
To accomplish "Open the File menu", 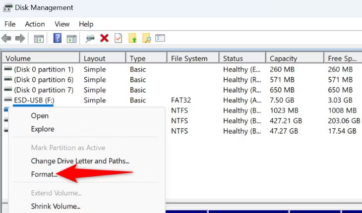I will (10, 24).
